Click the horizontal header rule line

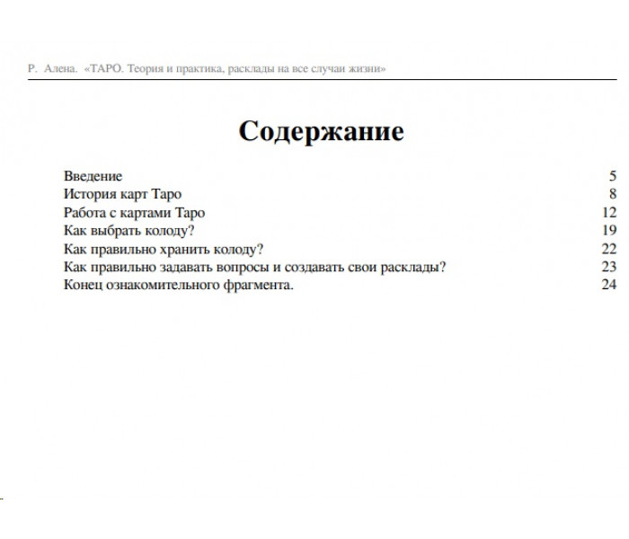[322, 79]
